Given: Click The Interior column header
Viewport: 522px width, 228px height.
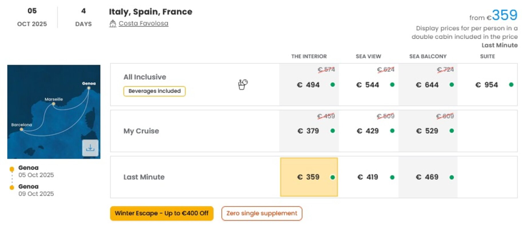Looking at the screenshot, I should point(309,56).
